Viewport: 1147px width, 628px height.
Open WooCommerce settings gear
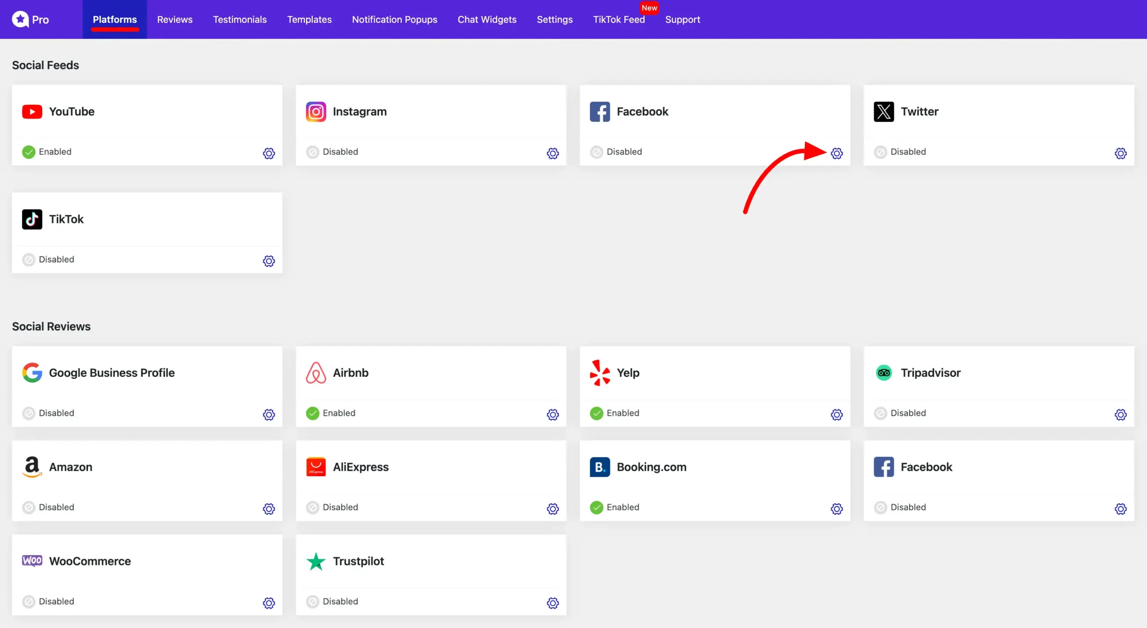click(x=269, y=603)
